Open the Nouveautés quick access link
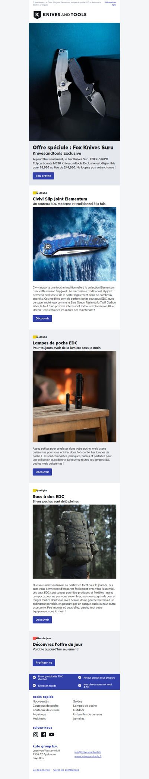The width and height of the screenshot is (149, 779). pos(41,701)
